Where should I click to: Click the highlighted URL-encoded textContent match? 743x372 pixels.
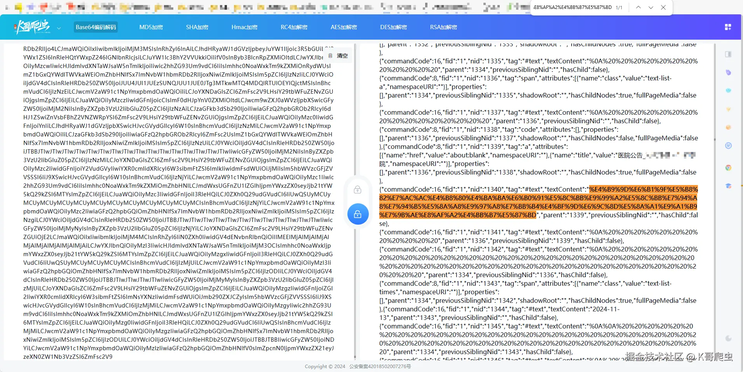(x=539, y=202)
